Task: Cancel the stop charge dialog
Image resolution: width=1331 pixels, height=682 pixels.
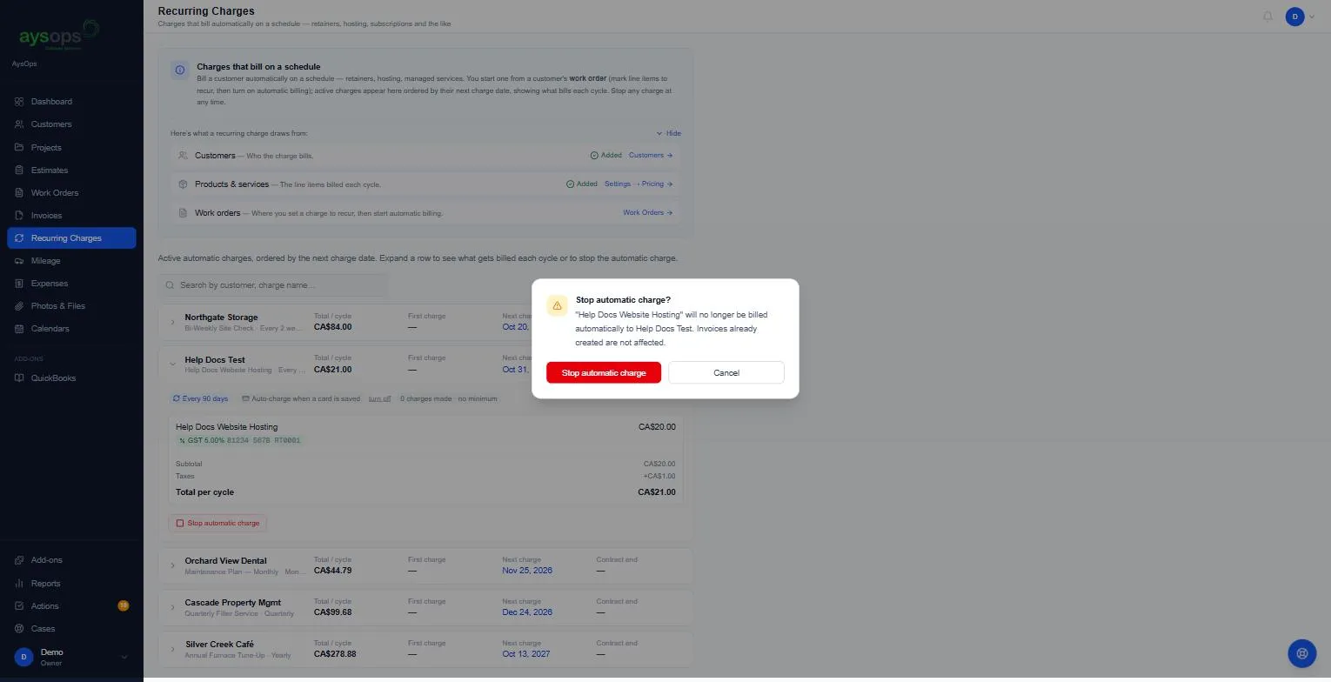Action: coord(726,372)
